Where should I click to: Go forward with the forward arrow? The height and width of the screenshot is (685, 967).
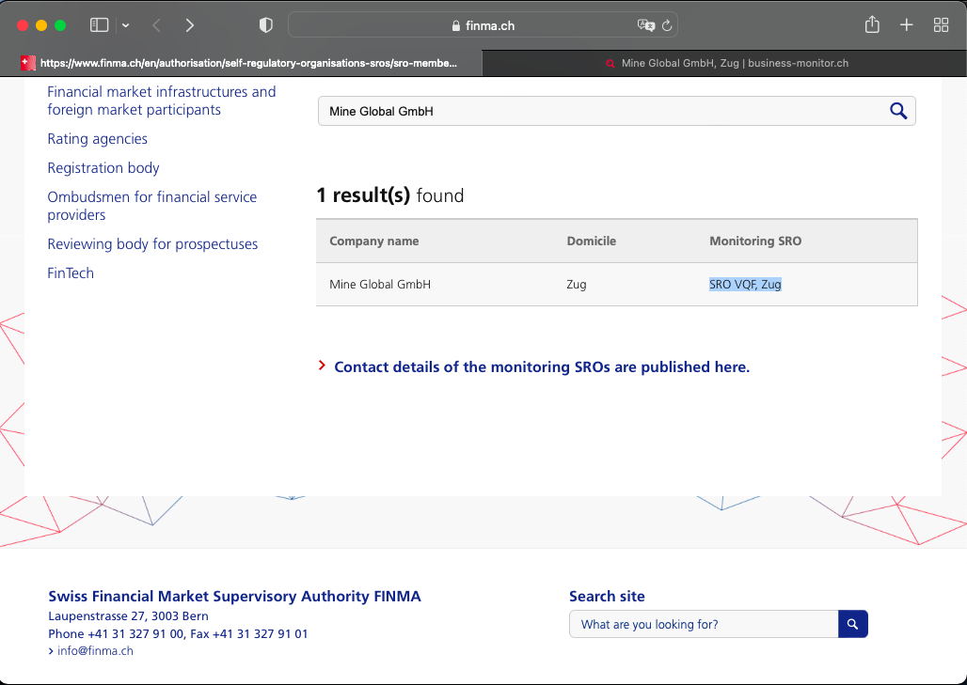[189, 25]
